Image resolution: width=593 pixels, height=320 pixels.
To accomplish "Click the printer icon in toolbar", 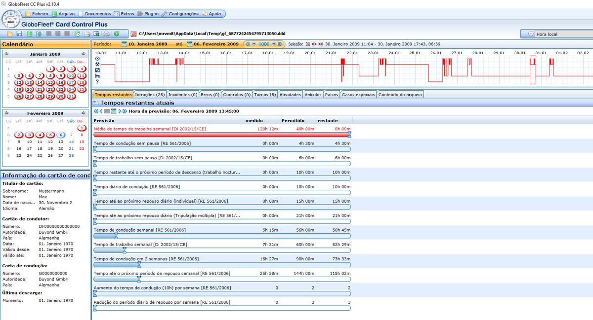I will tap(106, 34).
